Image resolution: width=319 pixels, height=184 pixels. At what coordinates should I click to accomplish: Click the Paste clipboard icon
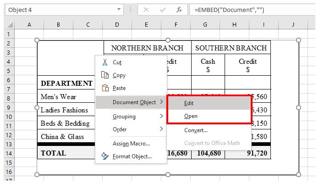point(104,88)
